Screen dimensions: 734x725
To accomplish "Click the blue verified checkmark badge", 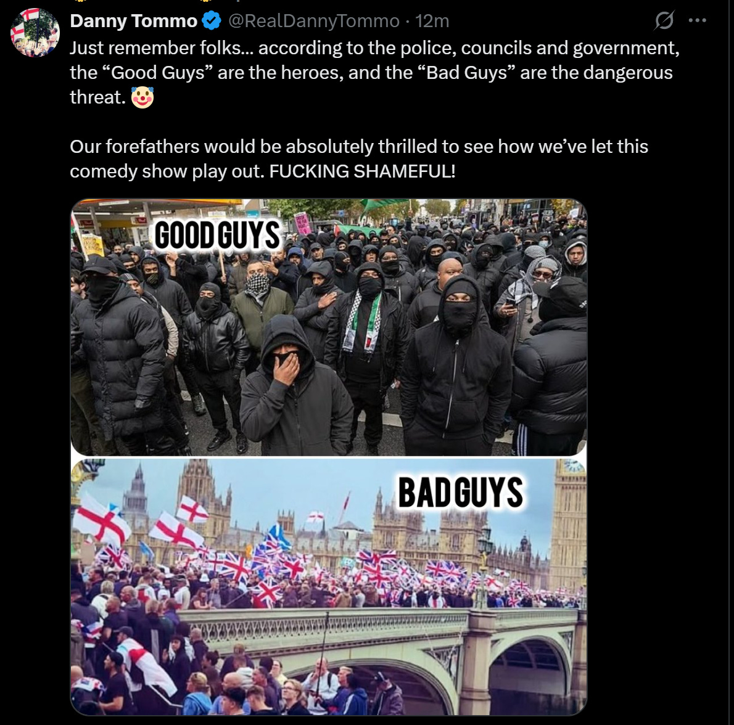I will pyautogui.click(x=212, y=20).
